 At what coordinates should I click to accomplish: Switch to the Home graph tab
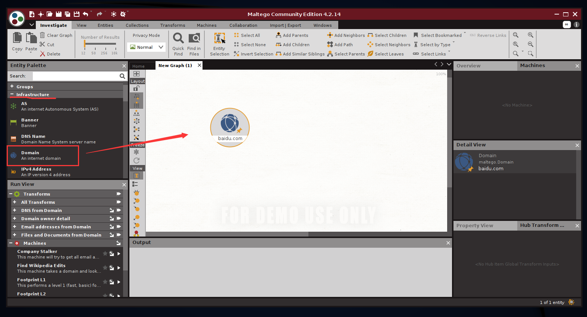(x=138, y=66)
